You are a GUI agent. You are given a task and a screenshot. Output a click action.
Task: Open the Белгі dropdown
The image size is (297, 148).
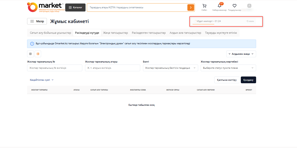[x=171, y=68]
